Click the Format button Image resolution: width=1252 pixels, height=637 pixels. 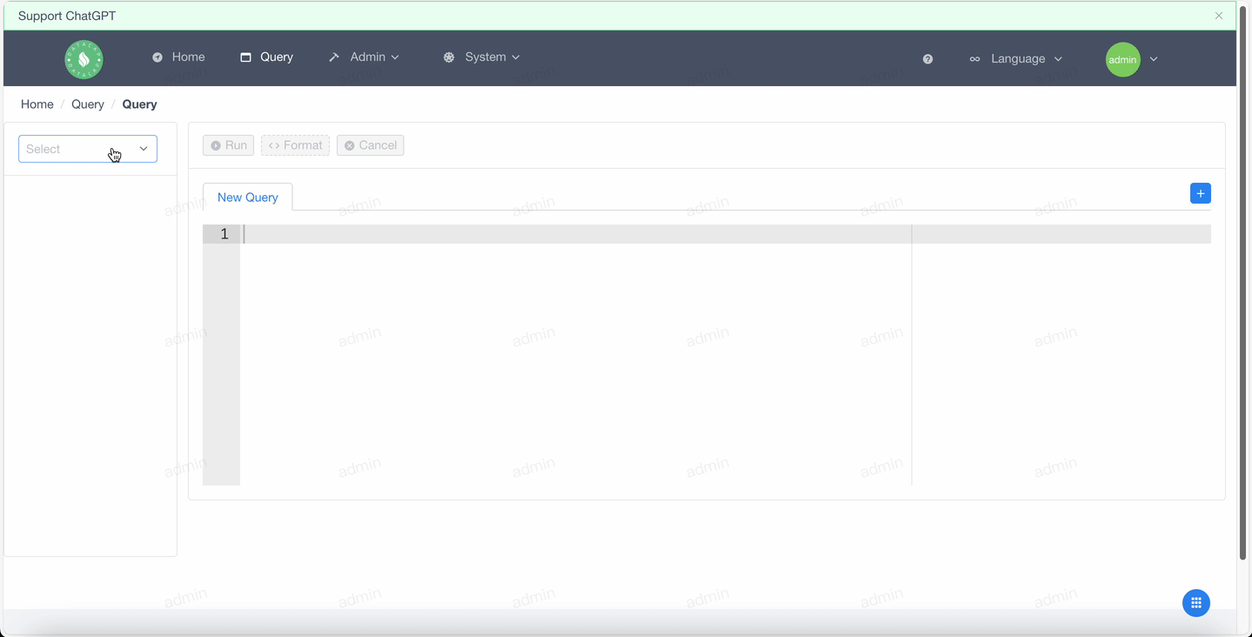[x=295, y=144]
